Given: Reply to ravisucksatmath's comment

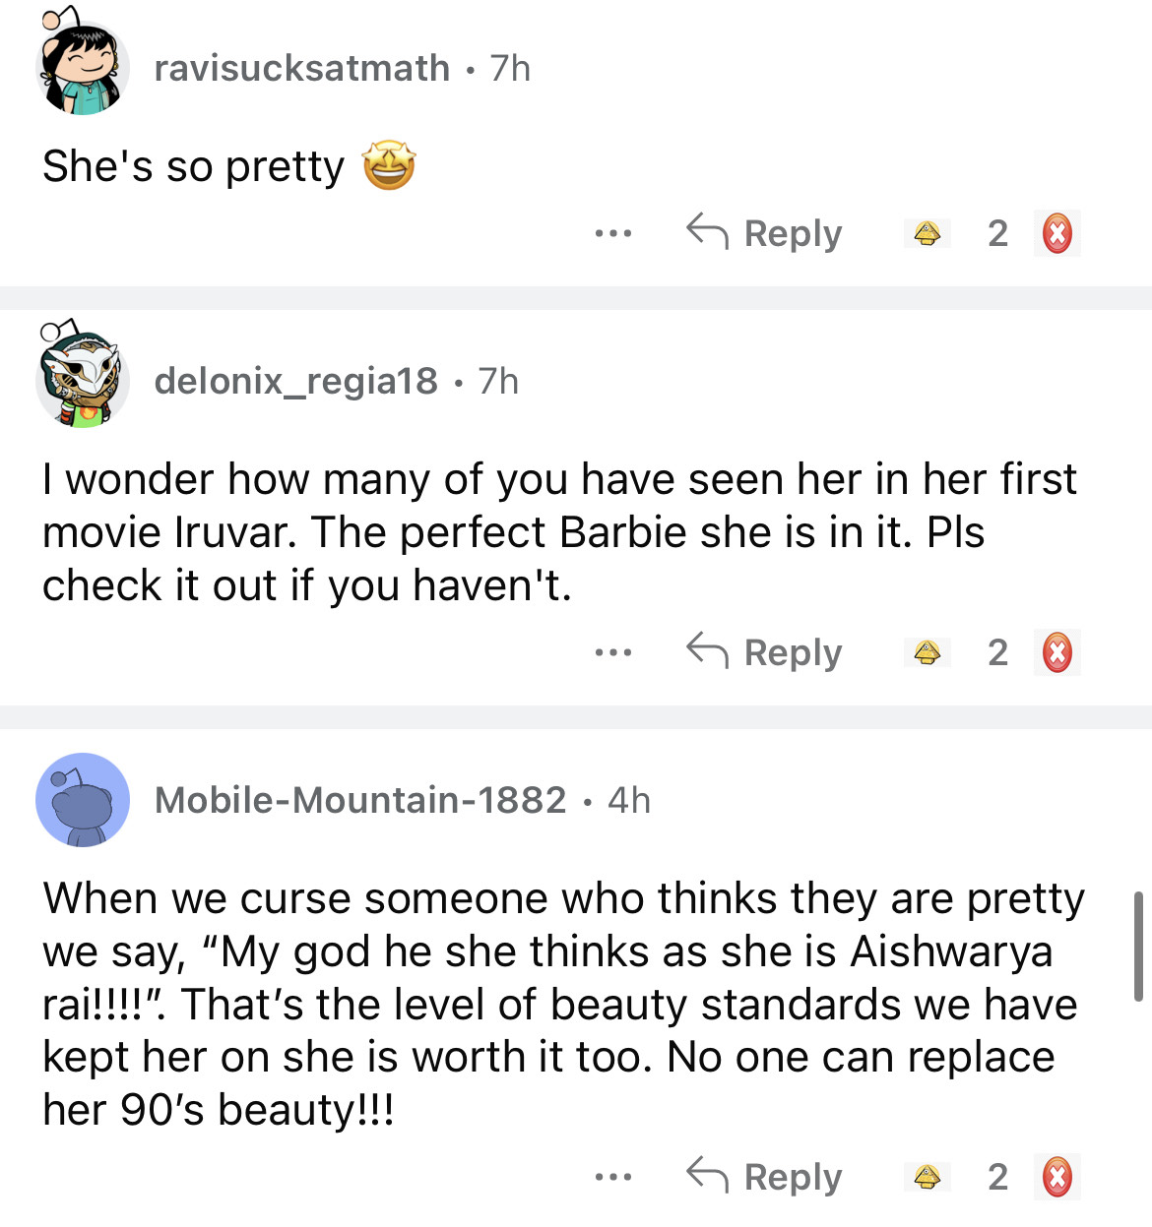Looking at the screenshot, I should [765, 234].
